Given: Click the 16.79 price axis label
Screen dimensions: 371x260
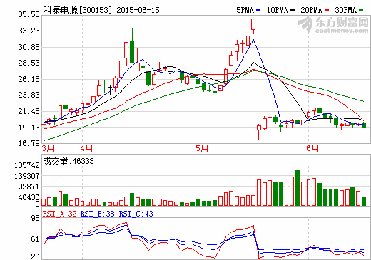Looking at the screenshot, I should [29, 143].
